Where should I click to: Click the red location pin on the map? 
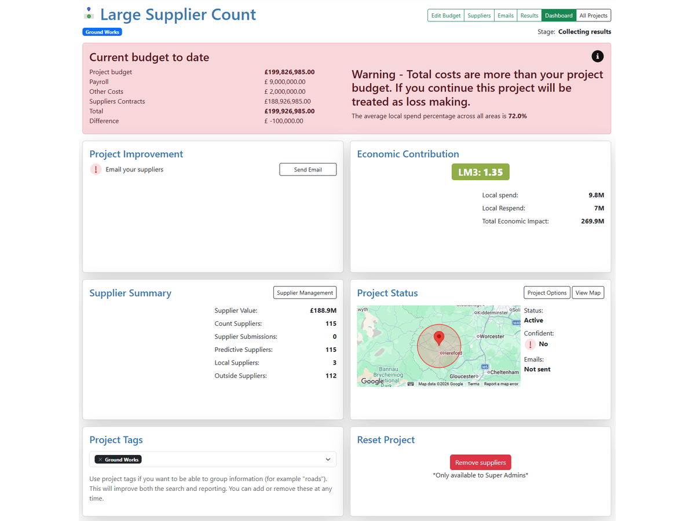[439, 339]
